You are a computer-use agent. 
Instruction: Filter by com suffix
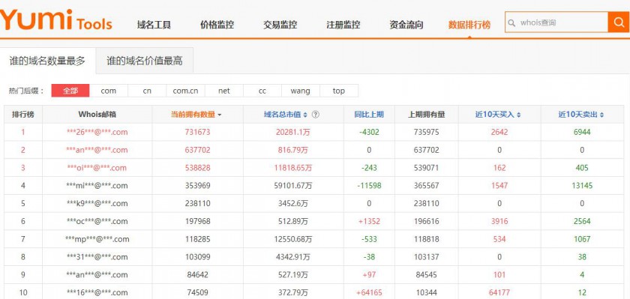(x=109, y=91)
